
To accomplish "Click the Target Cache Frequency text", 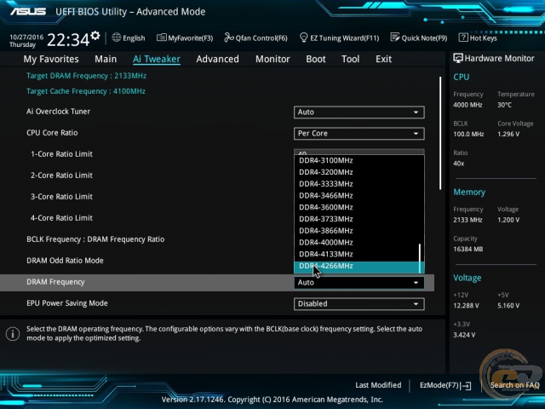I will tap(86, 91).
